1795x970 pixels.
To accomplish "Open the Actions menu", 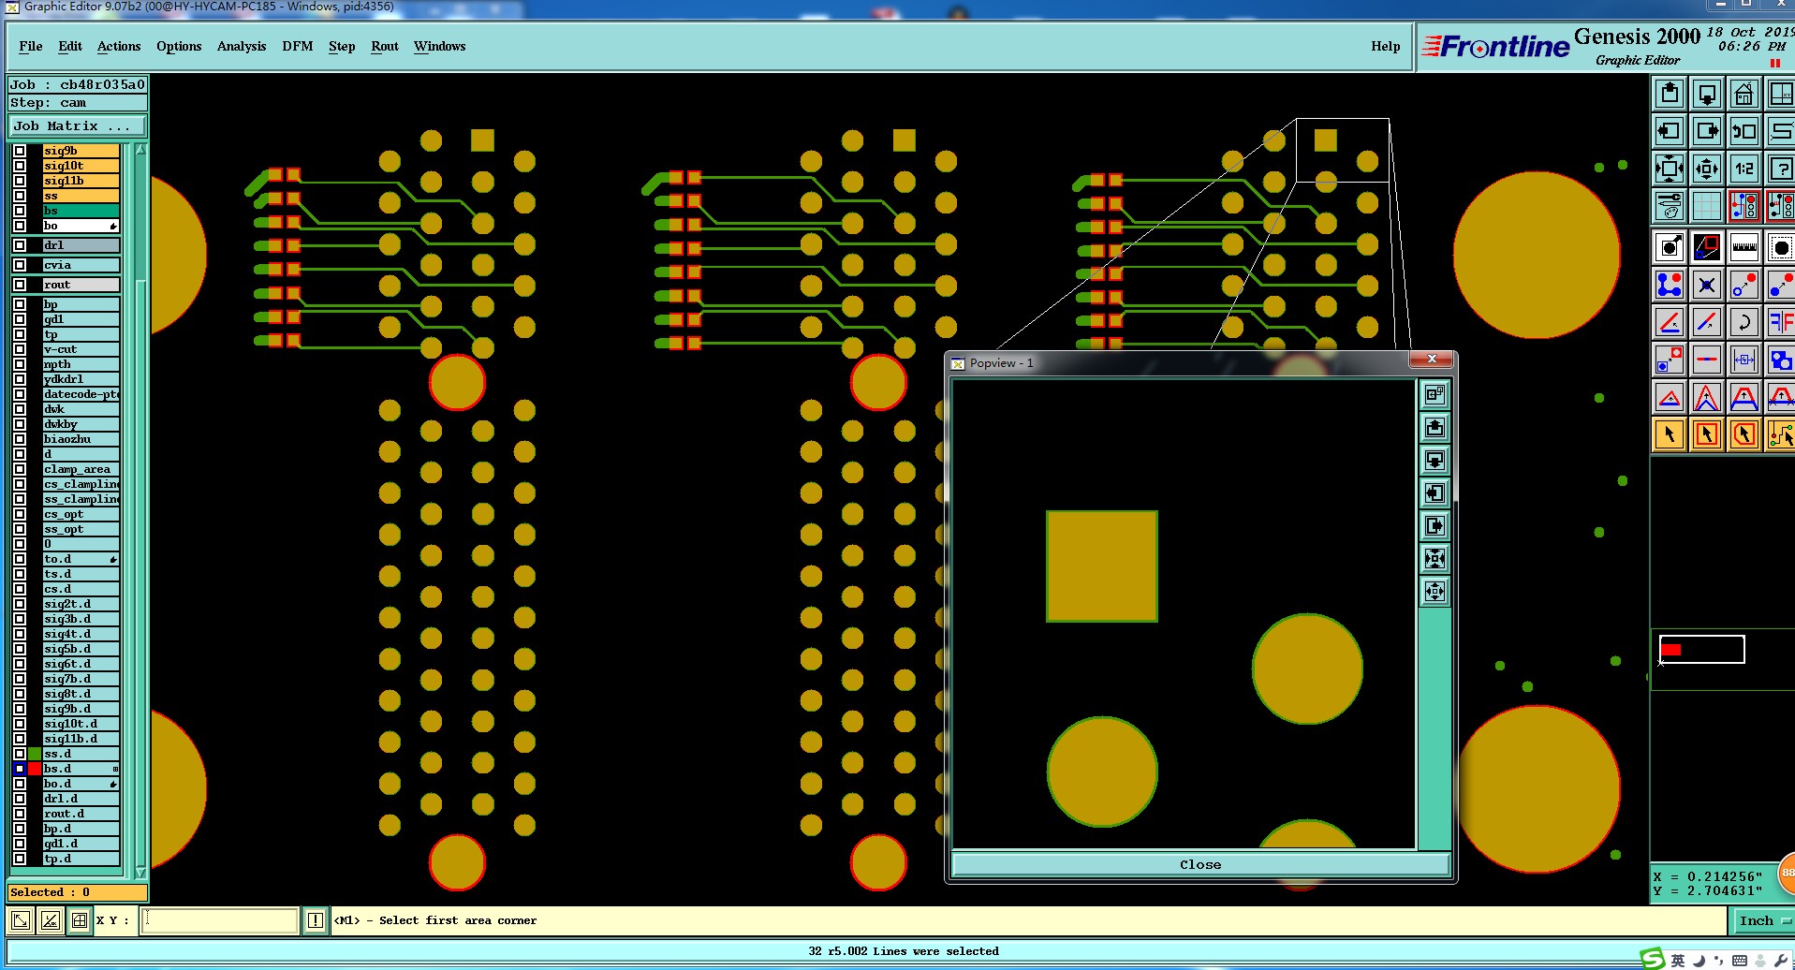I will [x=119, y=46].
